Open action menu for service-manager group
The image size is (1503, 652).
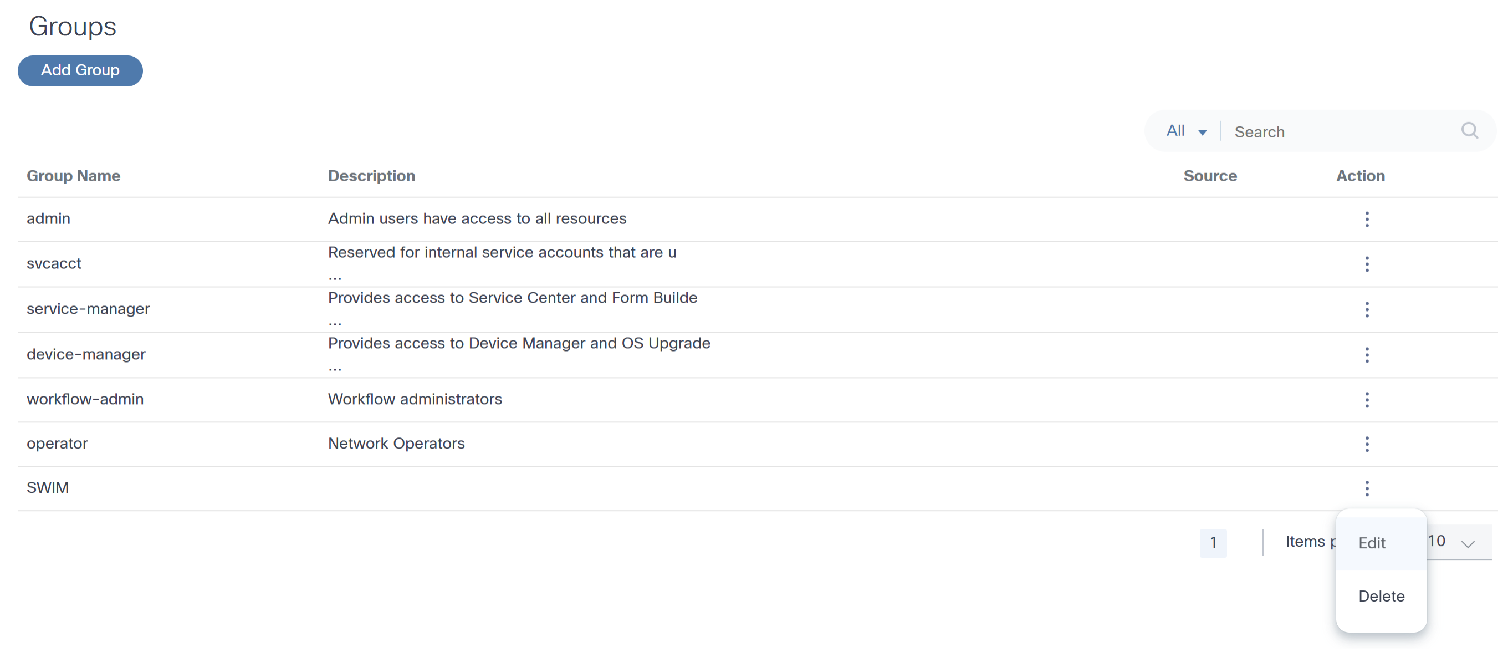[x=1367, y=309]
